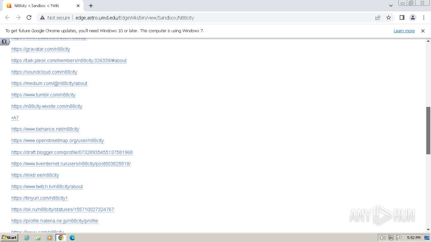Click the TWiki T logo icon

click(4, 42)
